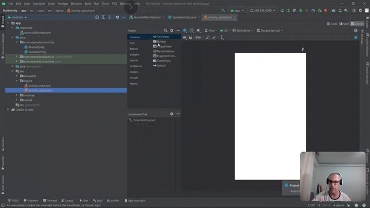Open the Refactor menu

76,4
